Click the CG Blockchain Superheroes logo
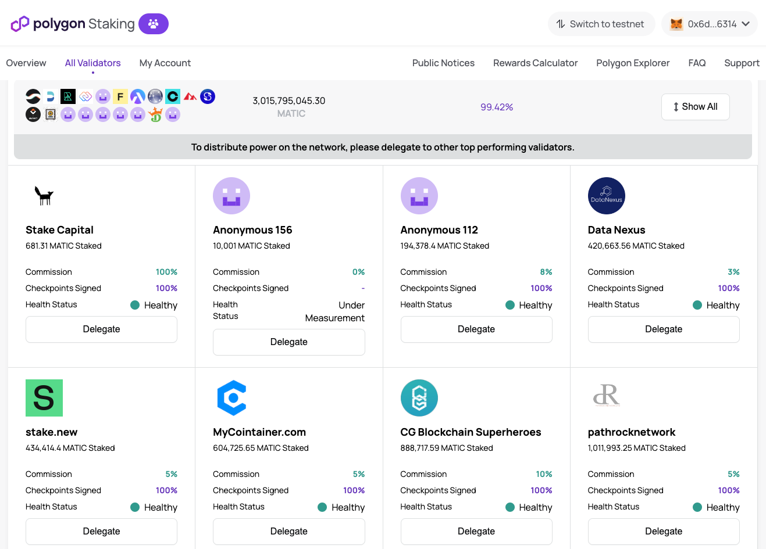 [419, 398]
